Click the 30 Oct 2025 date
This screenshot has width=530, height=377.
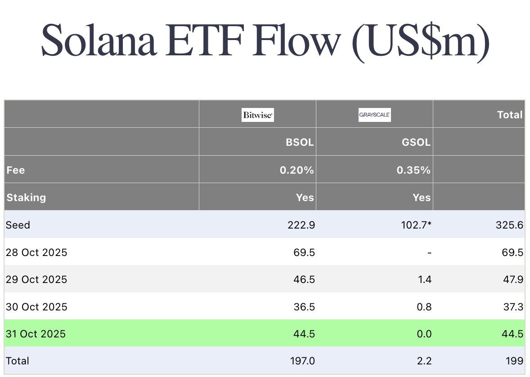pyautogui.click(x=36, y=307)
